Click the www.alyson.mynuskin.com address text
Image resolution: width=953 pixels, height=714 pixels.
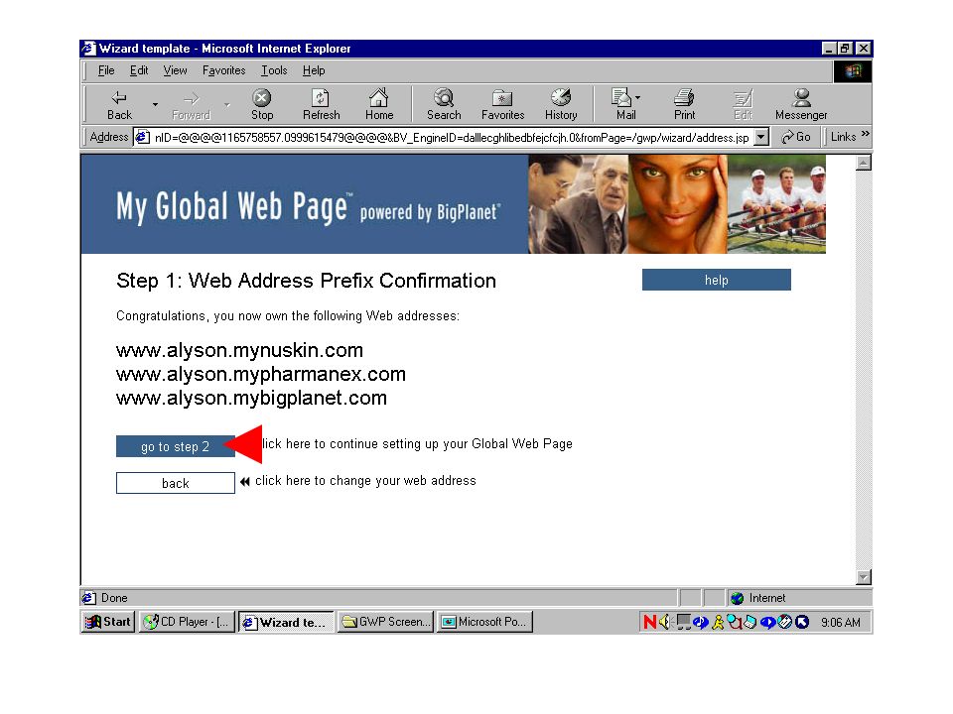click(239, 350)
